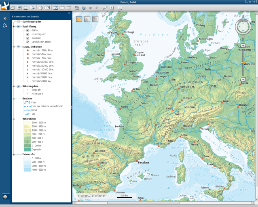Click the zoom slider handle
Image resolution: width=258 pixels, height=207 pixels.
tap(243, 62)
